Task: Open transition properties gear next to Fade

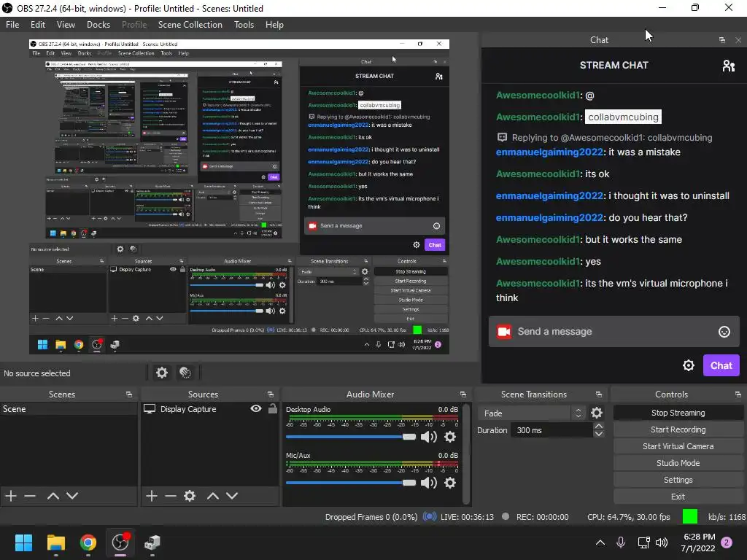Action: (597, 413)
